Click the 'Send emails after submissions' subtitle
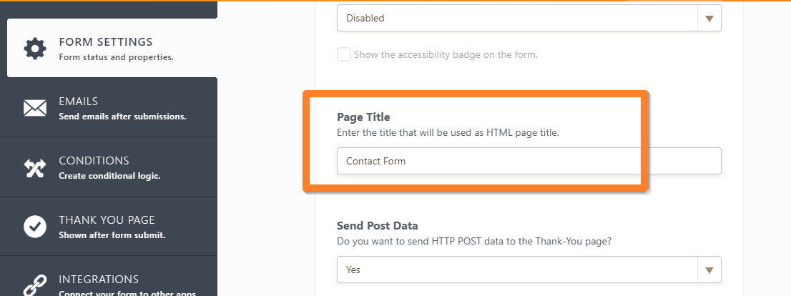The image size is (791, 296). [x=122, y=116]
